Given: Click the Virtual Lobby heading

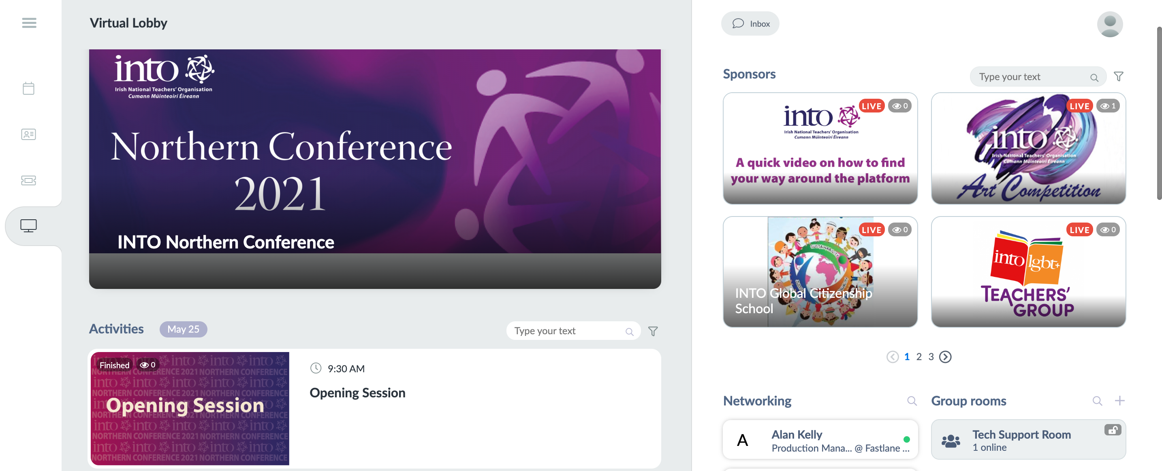Looking at the screenshot, I should click(128, 23).
